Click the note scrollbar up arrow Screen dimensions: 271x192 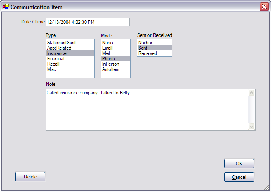point(251,93)
